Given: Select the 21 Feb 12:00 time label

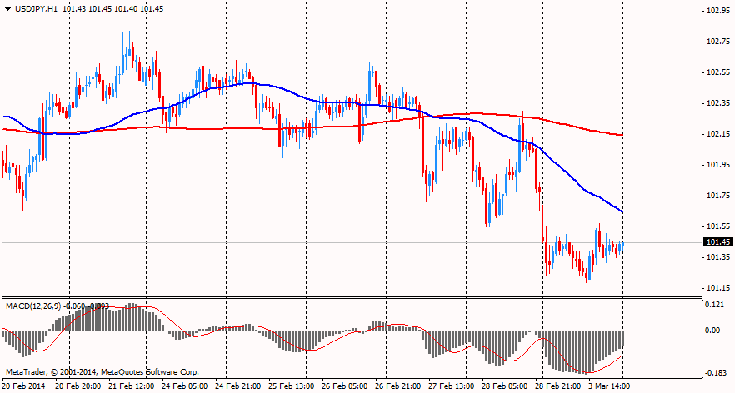Looking at the screenshot, I should coord(132,386).
